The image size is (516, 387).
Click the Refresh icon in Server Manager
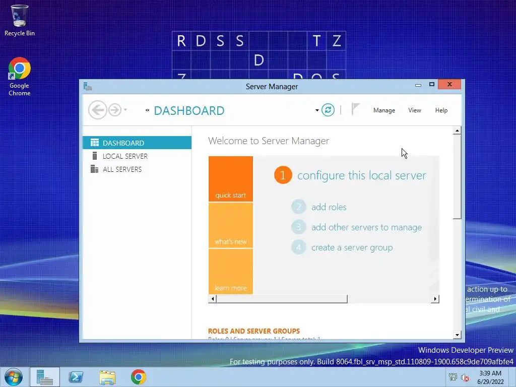click(328, 110)
